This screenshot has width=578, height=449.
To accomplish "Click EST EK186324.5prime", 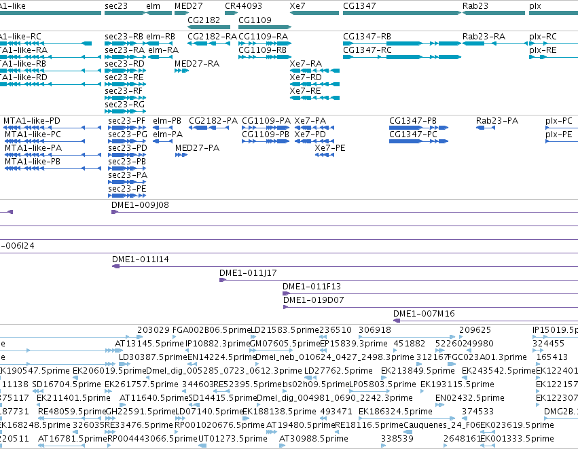I will click(395, 411).
